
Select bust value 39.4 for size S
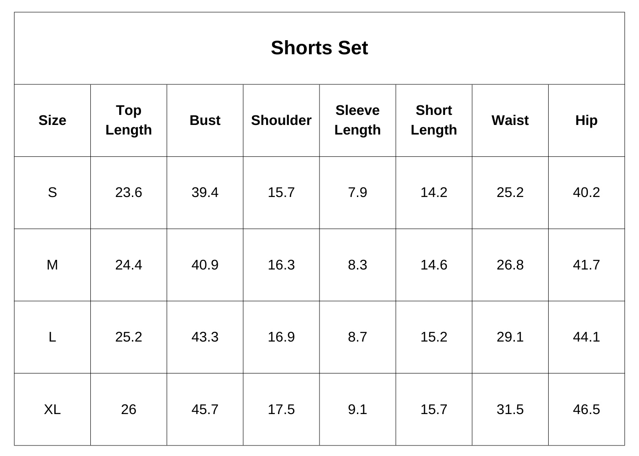205,192
